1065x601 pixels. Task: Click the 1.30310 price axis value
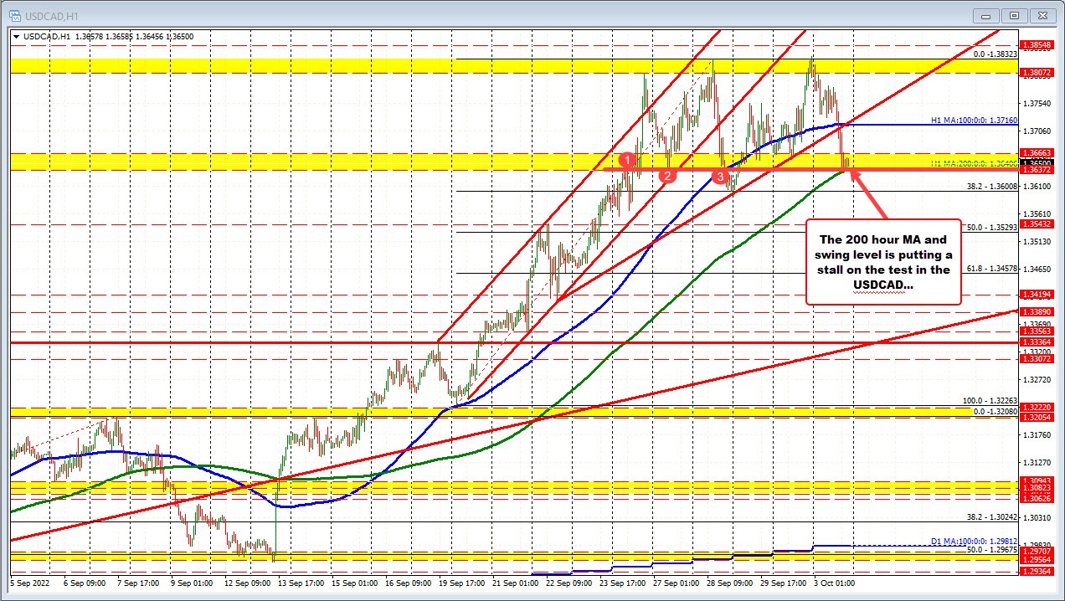click(x=1038, y=517)
